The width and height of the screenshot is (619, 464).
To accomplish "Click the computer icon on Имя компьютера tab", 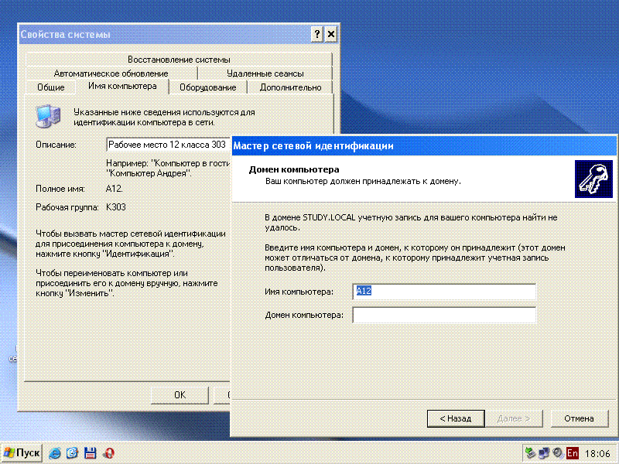I will pyautogui.click(x=50, y=115).
